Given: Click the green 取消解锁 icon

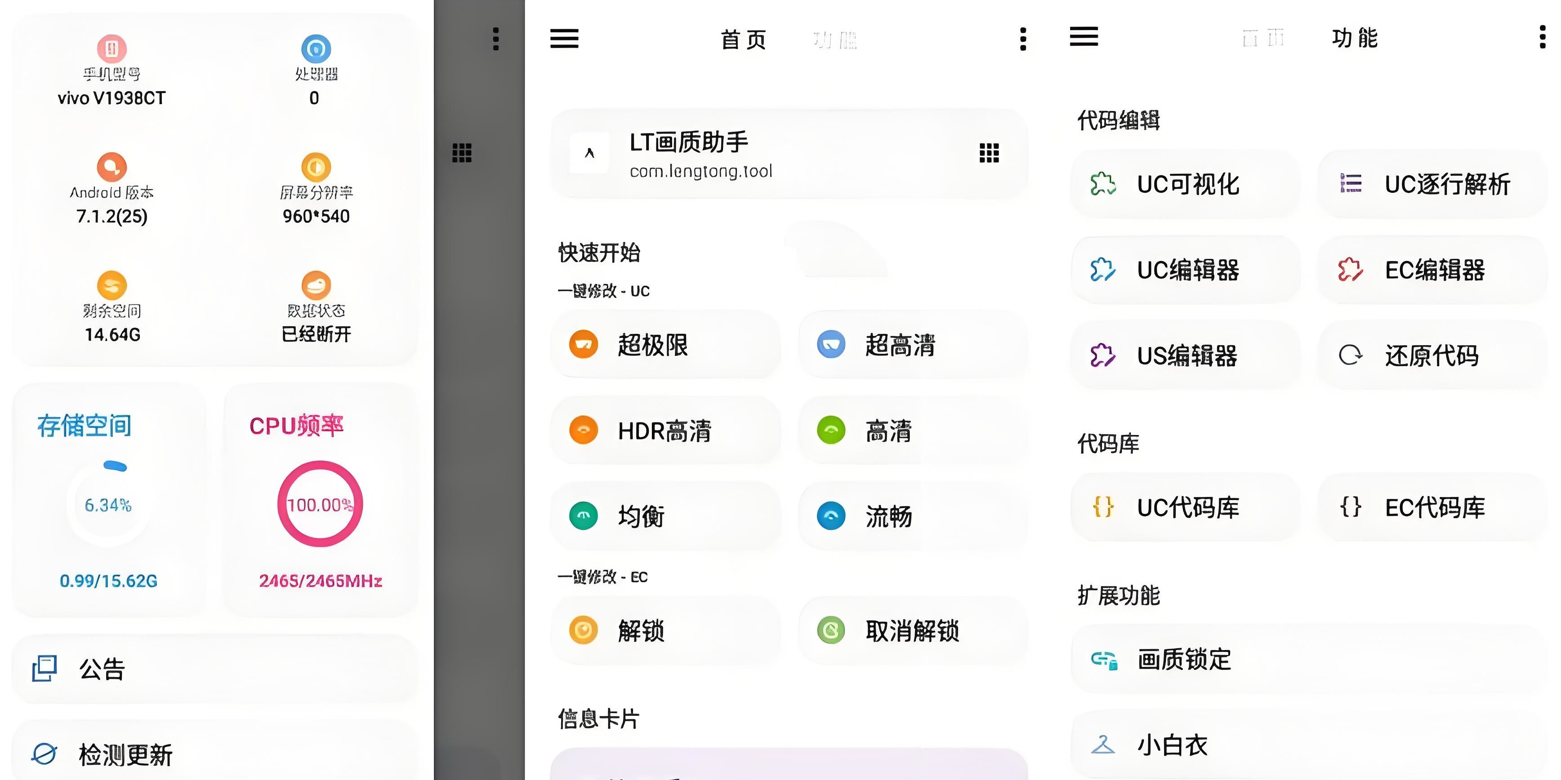Looking at the screenshot, I should click(x=831, y=630).
